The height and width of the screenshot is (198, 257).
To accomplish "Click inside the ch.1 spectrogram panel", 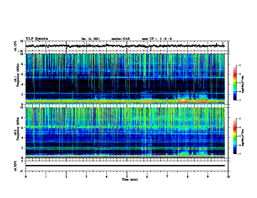I will pos(125,79).
